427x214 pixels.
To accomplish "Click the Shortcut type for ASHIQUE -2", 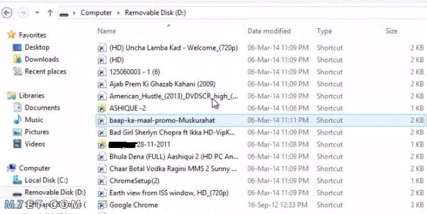I will pos(330,108).
